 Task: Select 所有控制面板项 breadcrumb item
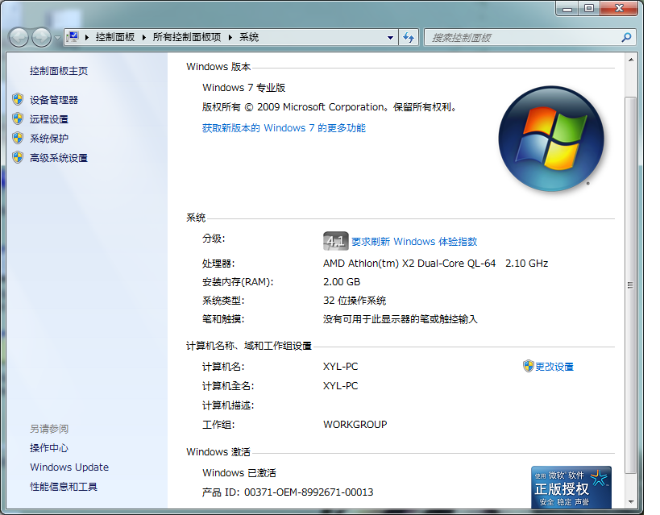(x=186, y=37)
